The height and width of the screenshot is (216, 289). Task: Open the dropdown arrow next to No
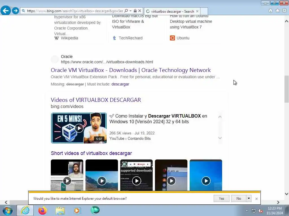[x=249, y=199]
